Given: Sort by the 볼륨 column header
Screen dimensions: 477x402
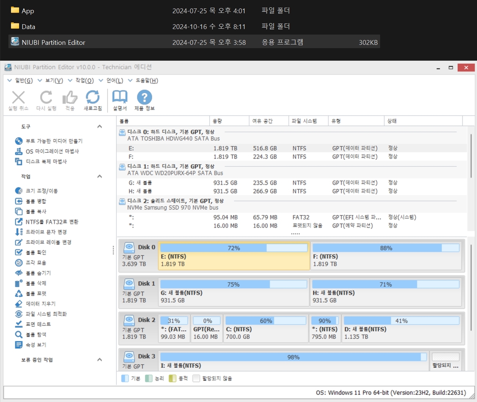Looking at the screenshot, I should pos(163,121).
